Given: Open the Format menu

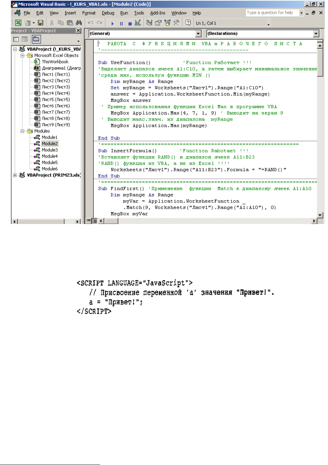Looking at the screenshot, I should point(89,13).
